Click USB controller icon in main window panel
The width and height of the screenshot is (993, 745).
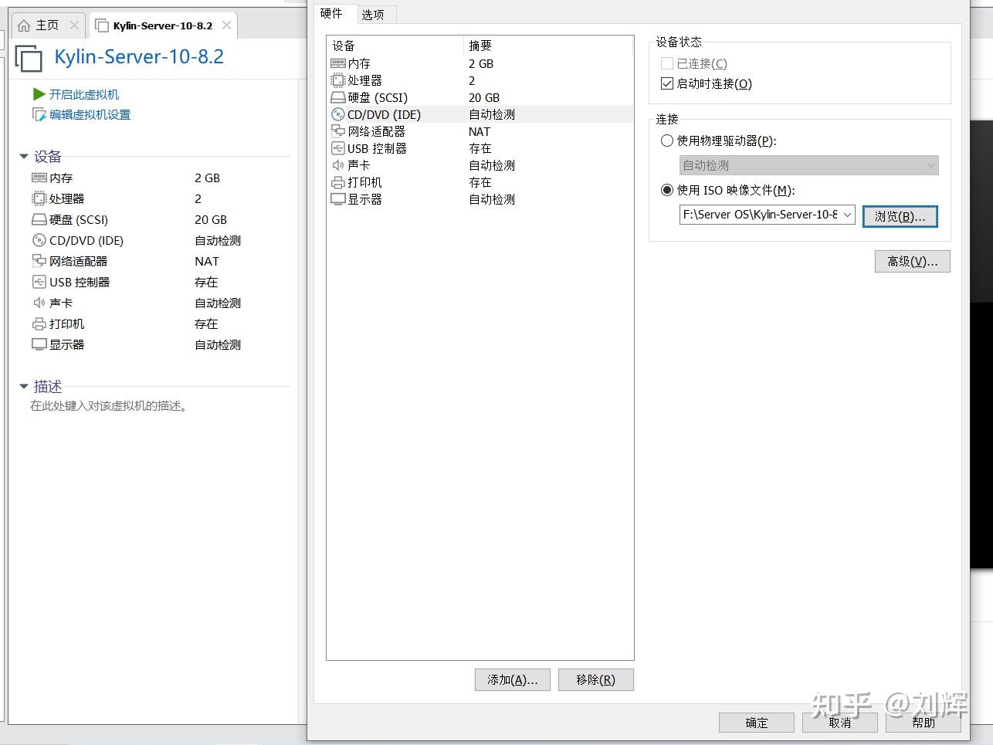pos(39,282)
